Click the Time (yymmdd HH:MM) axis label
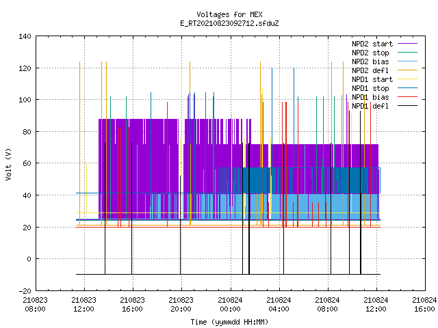Image resolution: width=438 pixels, height=328 pixels. point(229,322)
